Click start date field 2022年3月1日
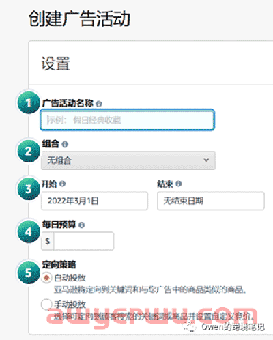Screen dimensions: 273x340 tap(94, 201)
